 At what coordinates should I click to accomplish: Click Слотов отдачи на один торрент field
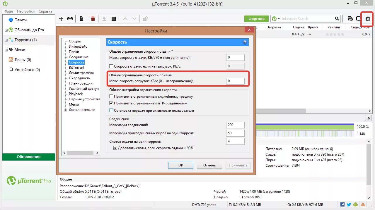pyautogui.click(x=235, y=141)
